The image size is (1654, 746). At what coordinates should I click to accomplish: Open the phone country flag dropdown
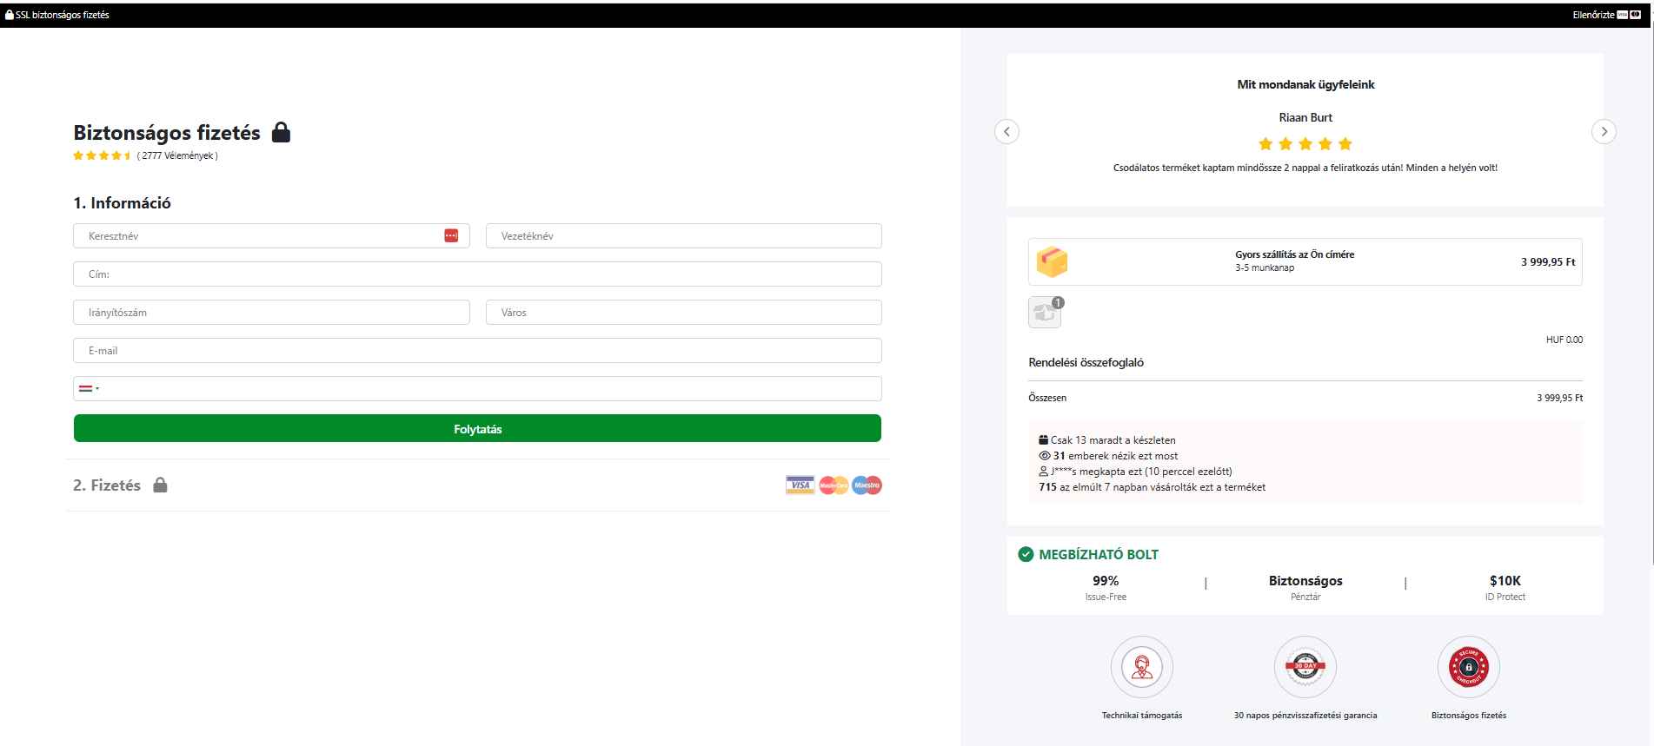pyautogui.click(x=89, y=389)
